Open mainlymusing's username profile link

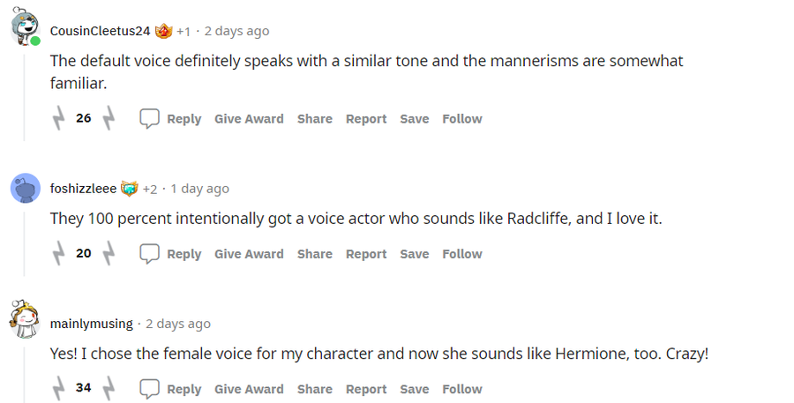(91, 324)
